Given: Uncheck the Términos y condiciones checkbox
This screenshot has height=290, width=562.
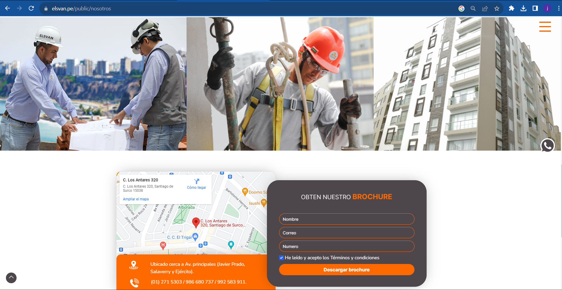Looking at the screenshot, I should [x=281, y=258].
